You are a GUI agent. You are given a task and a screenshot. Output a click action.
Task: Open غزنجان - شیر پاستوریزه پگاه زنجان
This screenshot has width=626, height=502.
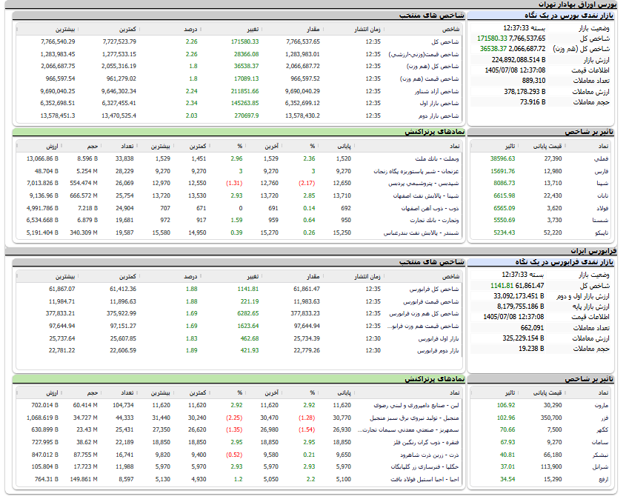click(x=416, y=171)
